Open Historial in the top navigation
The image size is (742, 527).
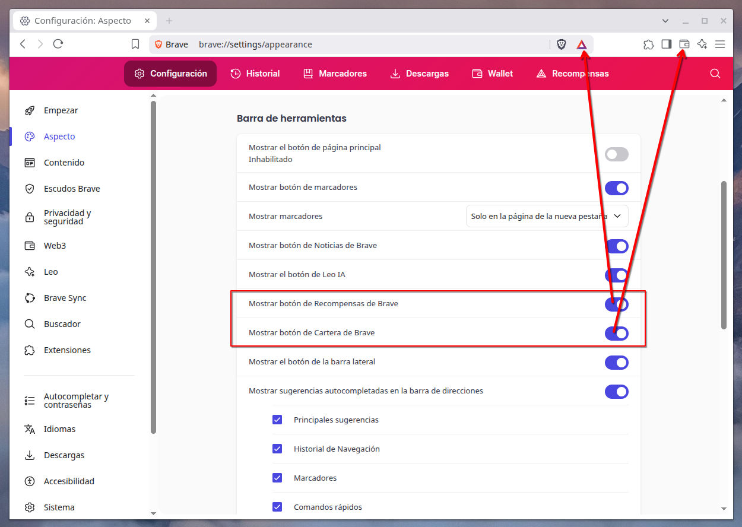(255, 74)
